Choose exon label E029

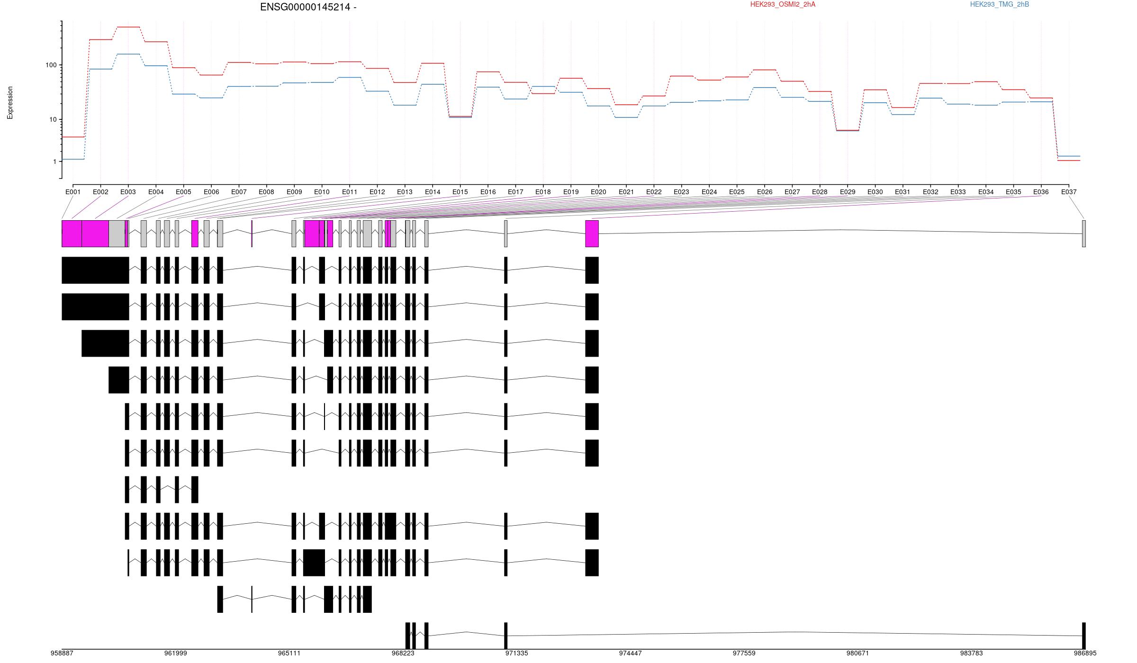[848, 192]
